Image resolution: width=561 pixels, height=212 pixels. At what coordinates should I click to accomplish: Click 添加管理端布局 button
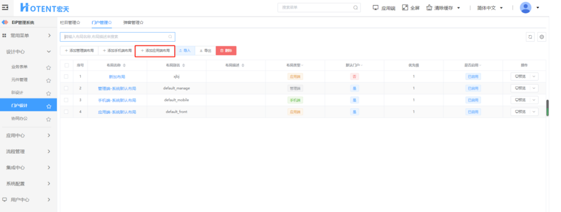79,51
